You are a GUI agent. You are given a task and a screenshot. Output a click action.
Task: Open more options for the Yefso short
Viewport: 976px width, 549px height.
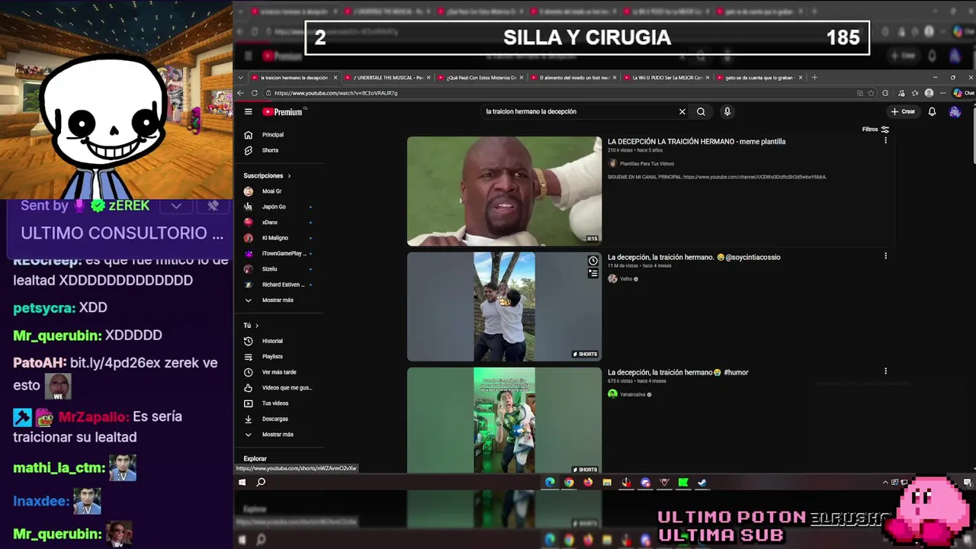885,256
